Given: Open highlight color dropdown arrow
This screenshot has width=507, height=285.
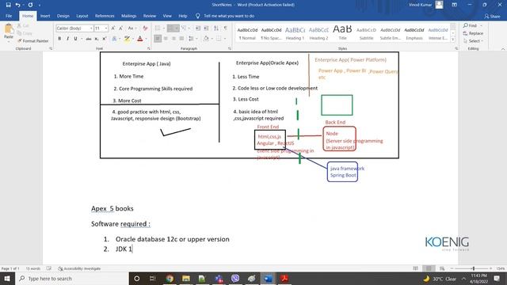Looking at the screenshot, I should [132, 39].
